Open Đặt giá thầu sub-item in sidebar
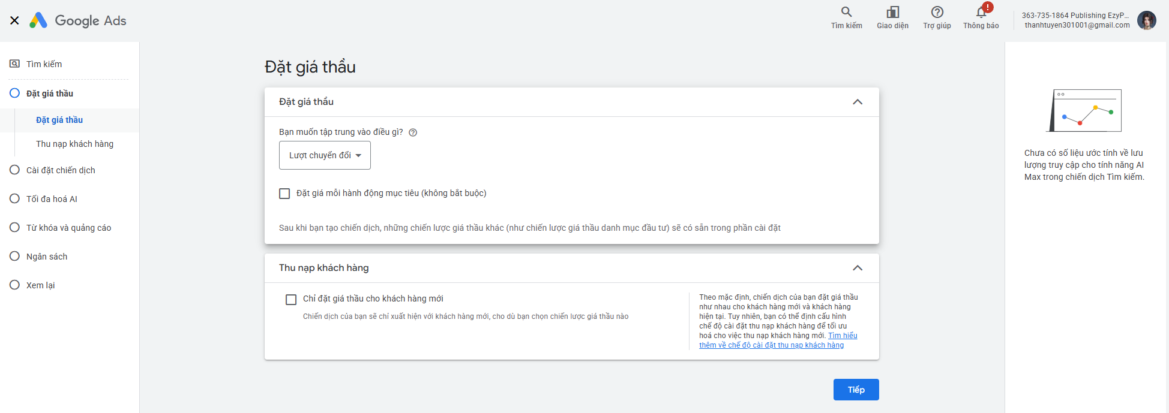 point(59,120)
